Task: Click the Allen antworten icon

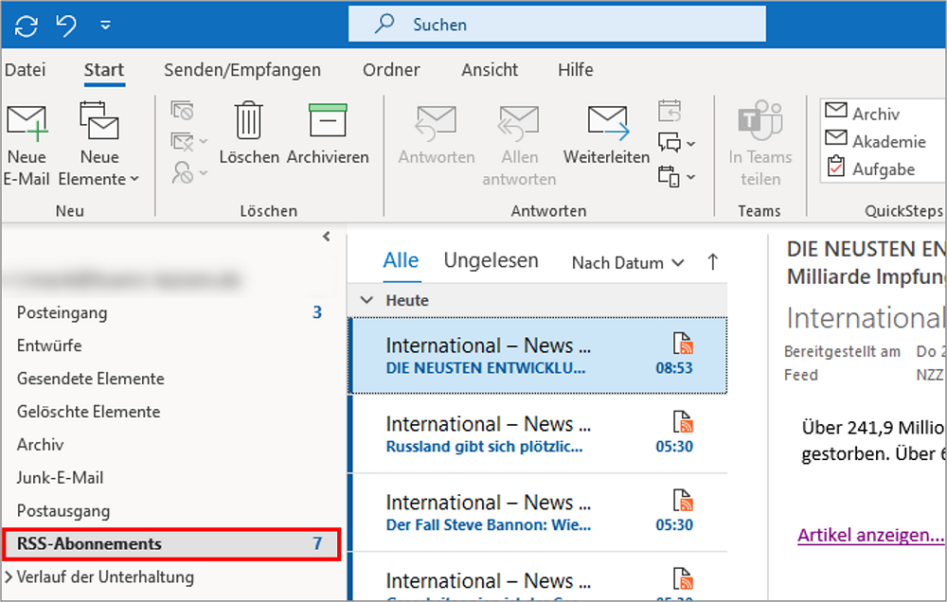Action: (x=518, y=122)
